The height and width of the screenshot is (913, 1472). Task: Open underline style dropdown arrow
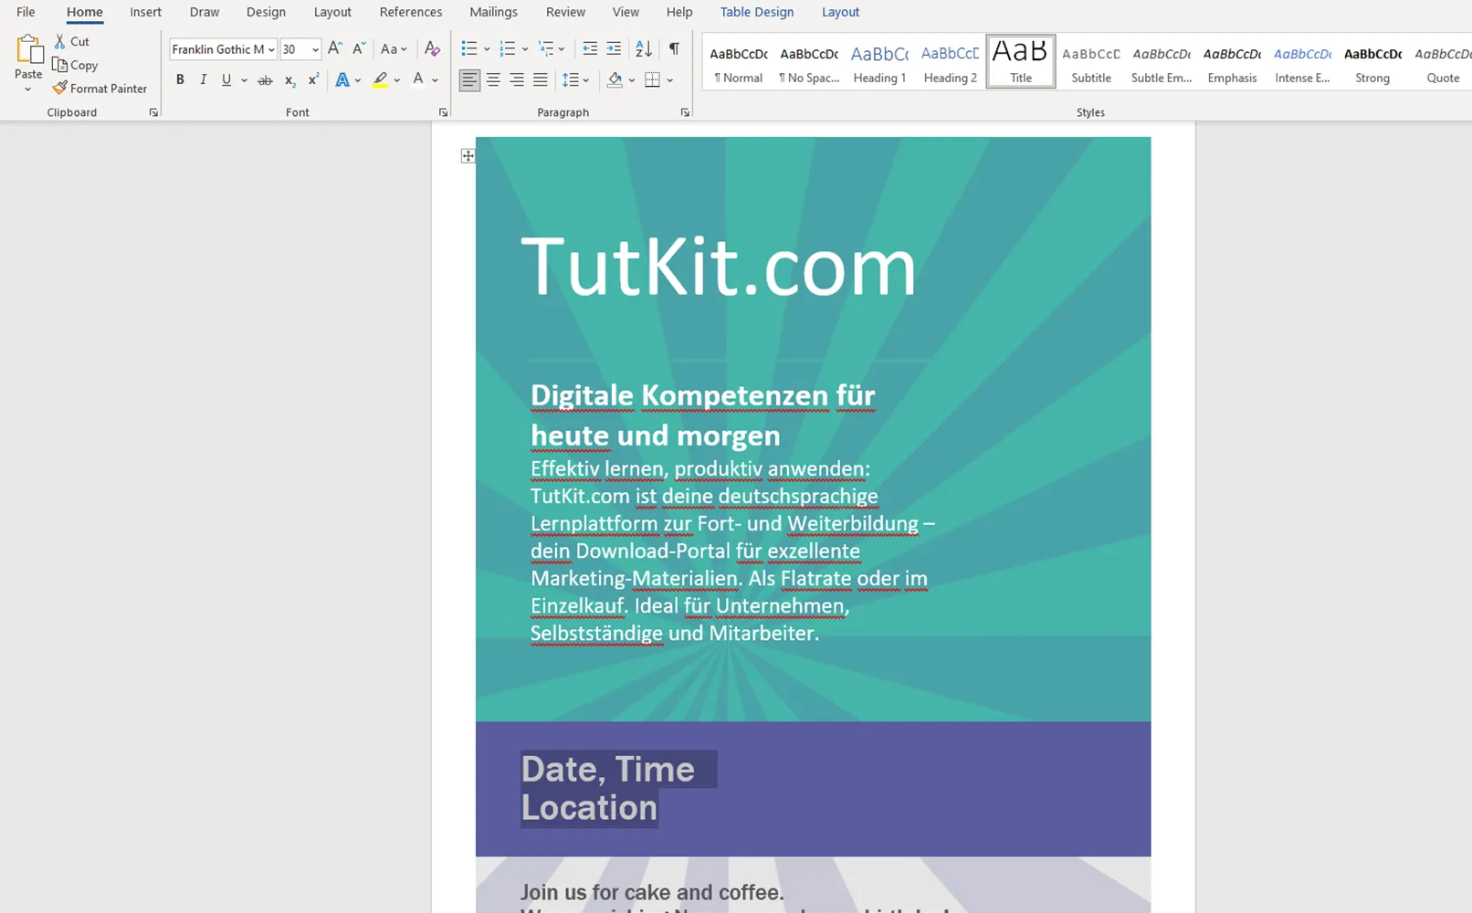(244, 80)
